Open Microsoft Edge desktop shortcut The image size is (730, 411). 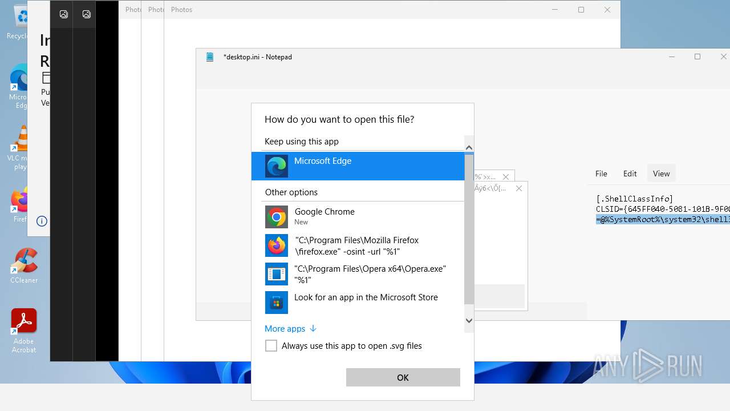tap(19, 87)
